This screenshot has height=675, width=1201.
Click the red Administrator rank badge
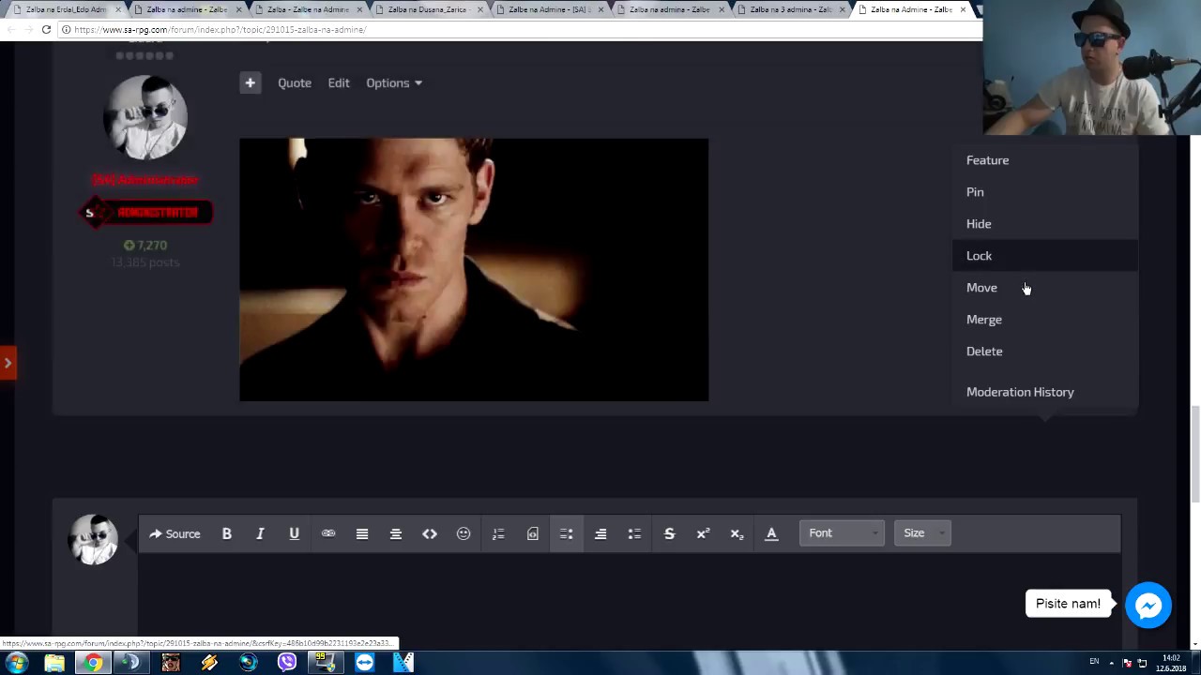coord(145,213)
